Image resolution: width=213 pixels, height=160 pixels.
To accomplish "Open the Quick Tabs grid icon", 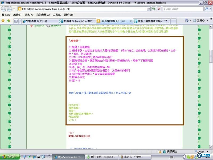I will [16, 21].
